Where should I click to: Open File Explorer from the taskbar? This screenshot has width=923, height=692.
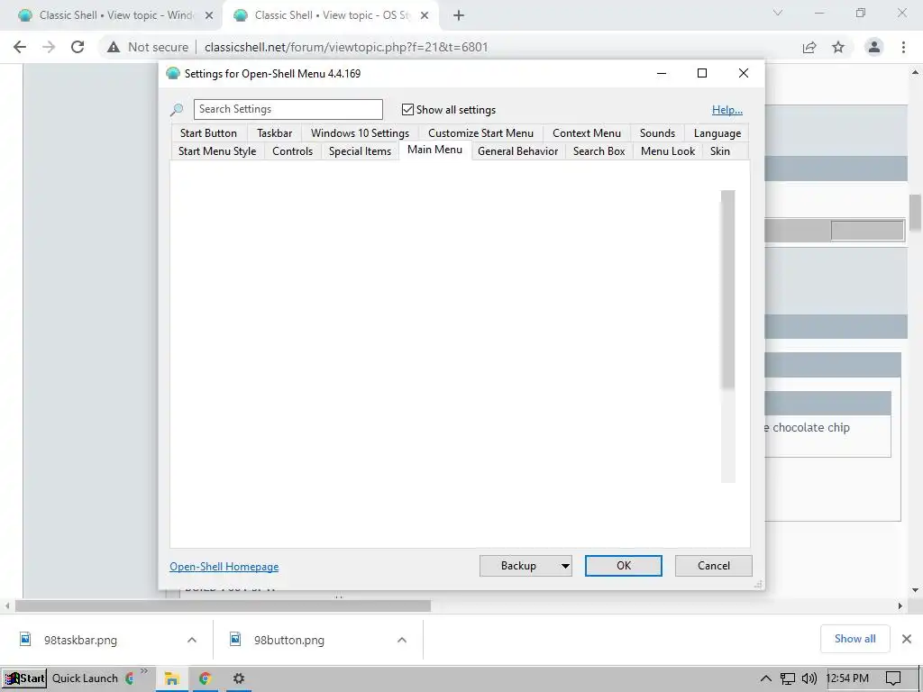click(171, 678)
